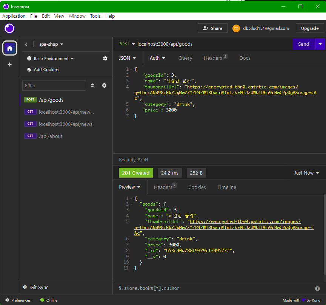Click the response pane vertical scrollbar

coord(325,234)
